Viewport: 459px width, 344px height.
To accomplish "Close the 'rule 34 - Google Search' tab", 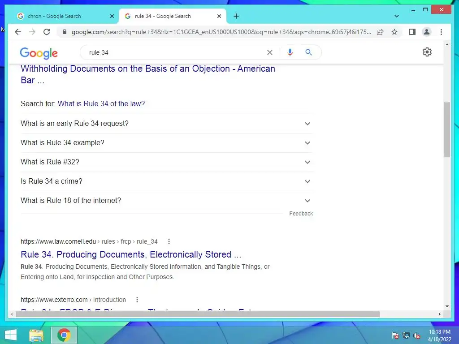I will click(219, 16).
